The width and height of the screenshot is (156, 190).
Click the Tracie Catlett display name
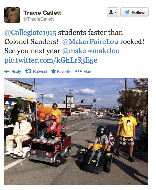coord(42,13)
